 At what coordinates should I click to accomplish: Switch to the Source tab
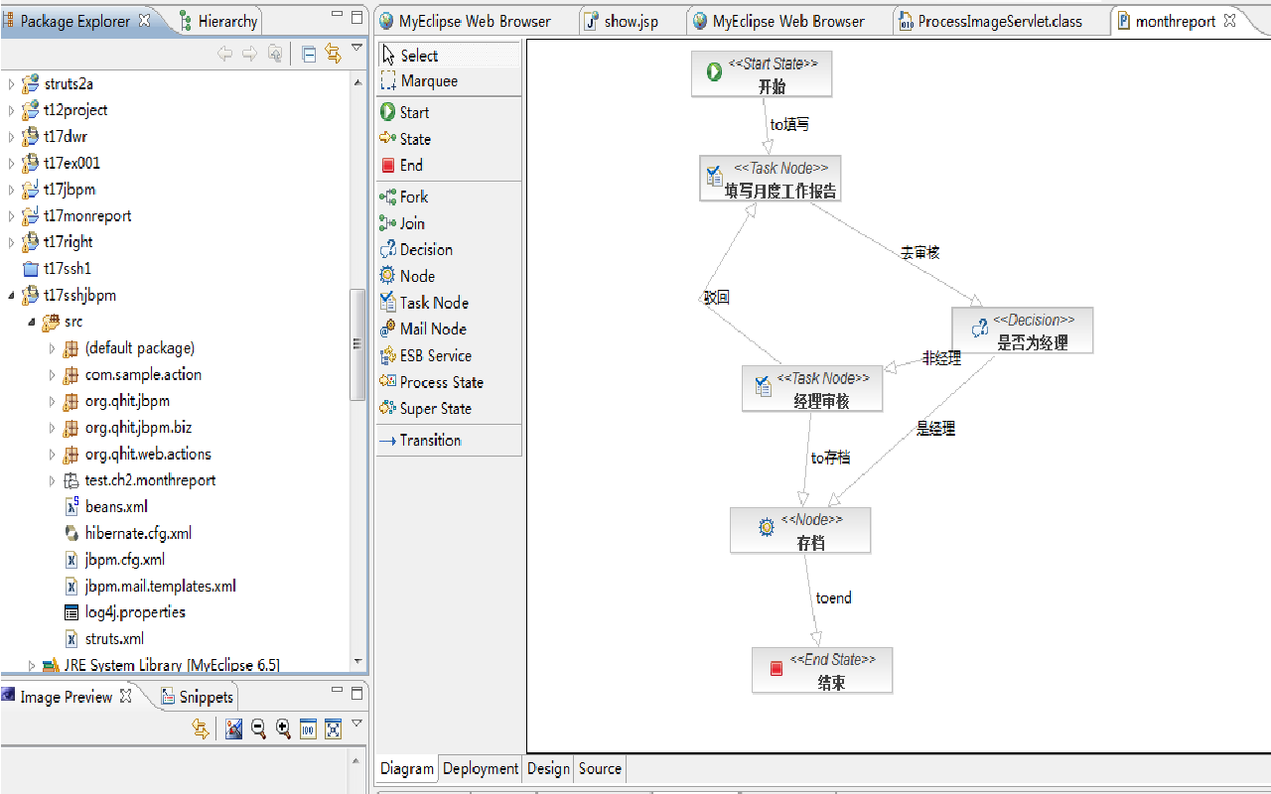pos(600,768)
